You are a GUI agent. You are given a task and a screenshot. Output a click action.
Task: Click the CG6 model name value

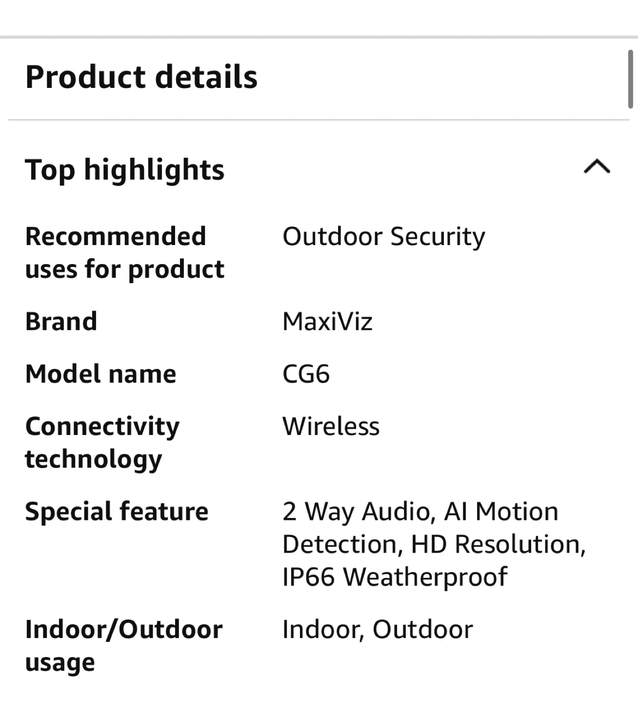click(x=306, y=374)
